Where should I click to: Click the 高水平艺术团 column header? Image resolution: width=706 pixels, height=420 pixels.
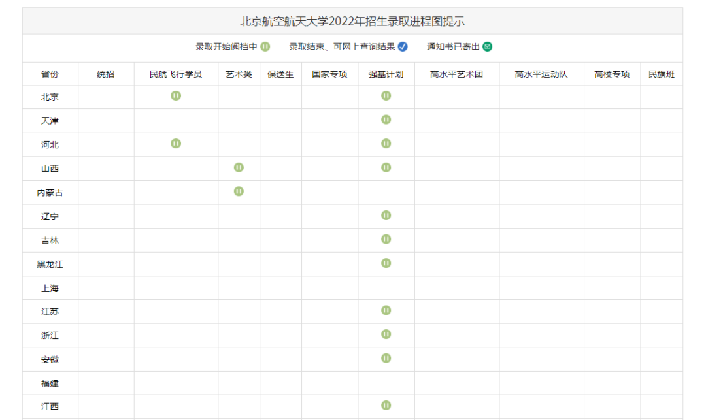[456, 74]
